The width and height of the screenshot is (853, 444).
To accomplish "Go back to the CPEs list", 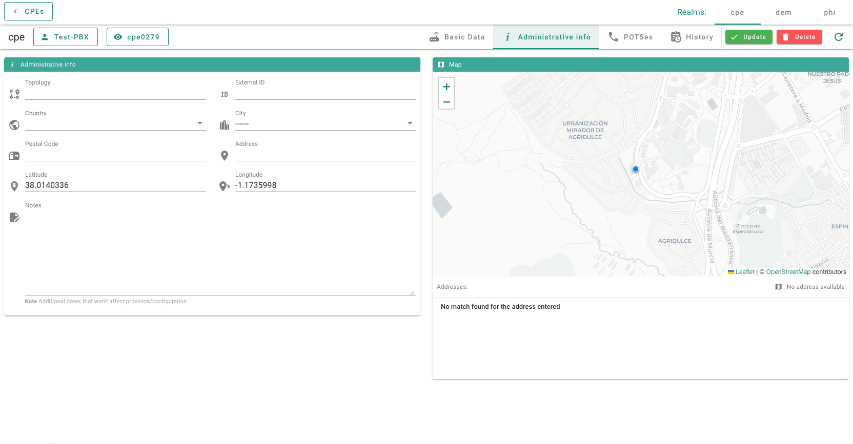I will [x=28, y=11].
